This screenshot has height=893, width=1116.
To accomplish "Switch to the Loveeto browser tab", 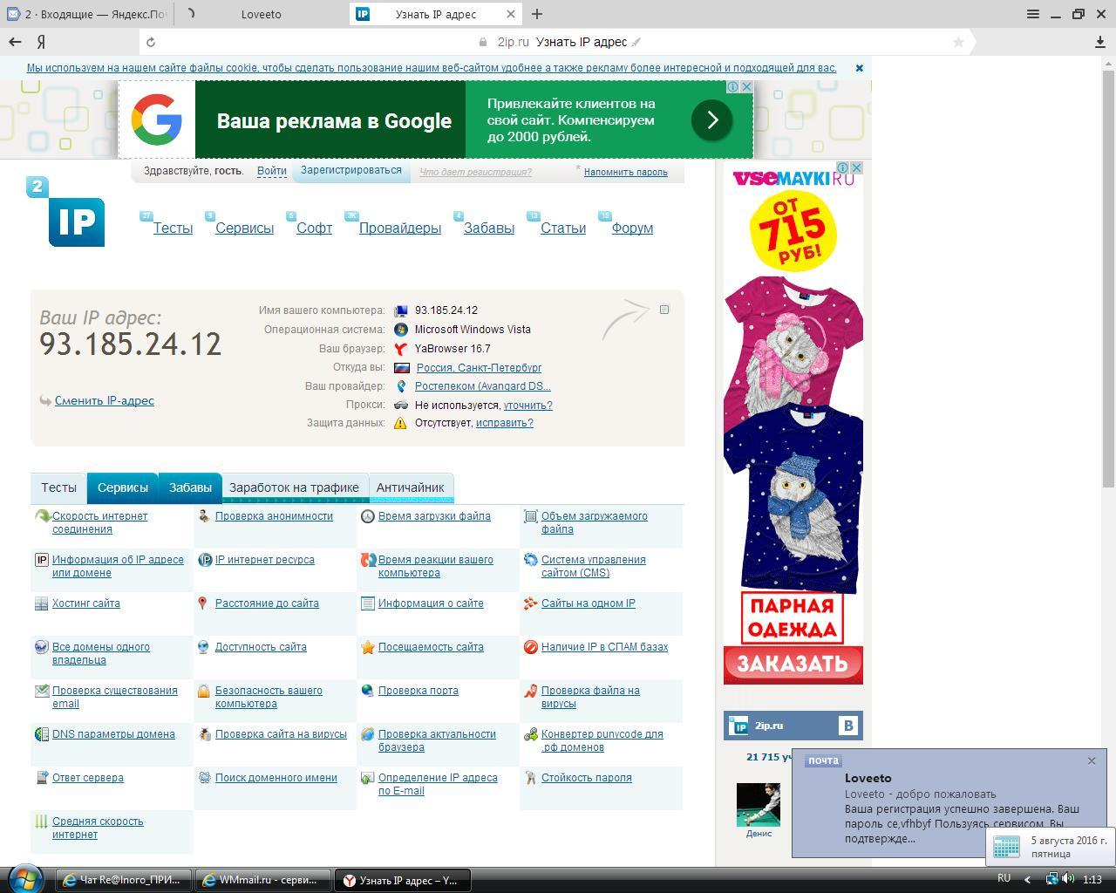I will pos(262,14).
